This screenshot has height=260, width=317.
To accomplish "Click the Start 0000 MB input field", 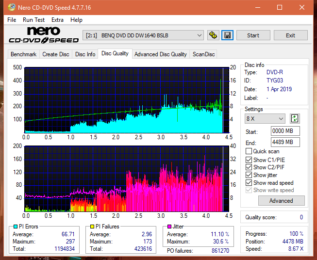I will point(285,131).
